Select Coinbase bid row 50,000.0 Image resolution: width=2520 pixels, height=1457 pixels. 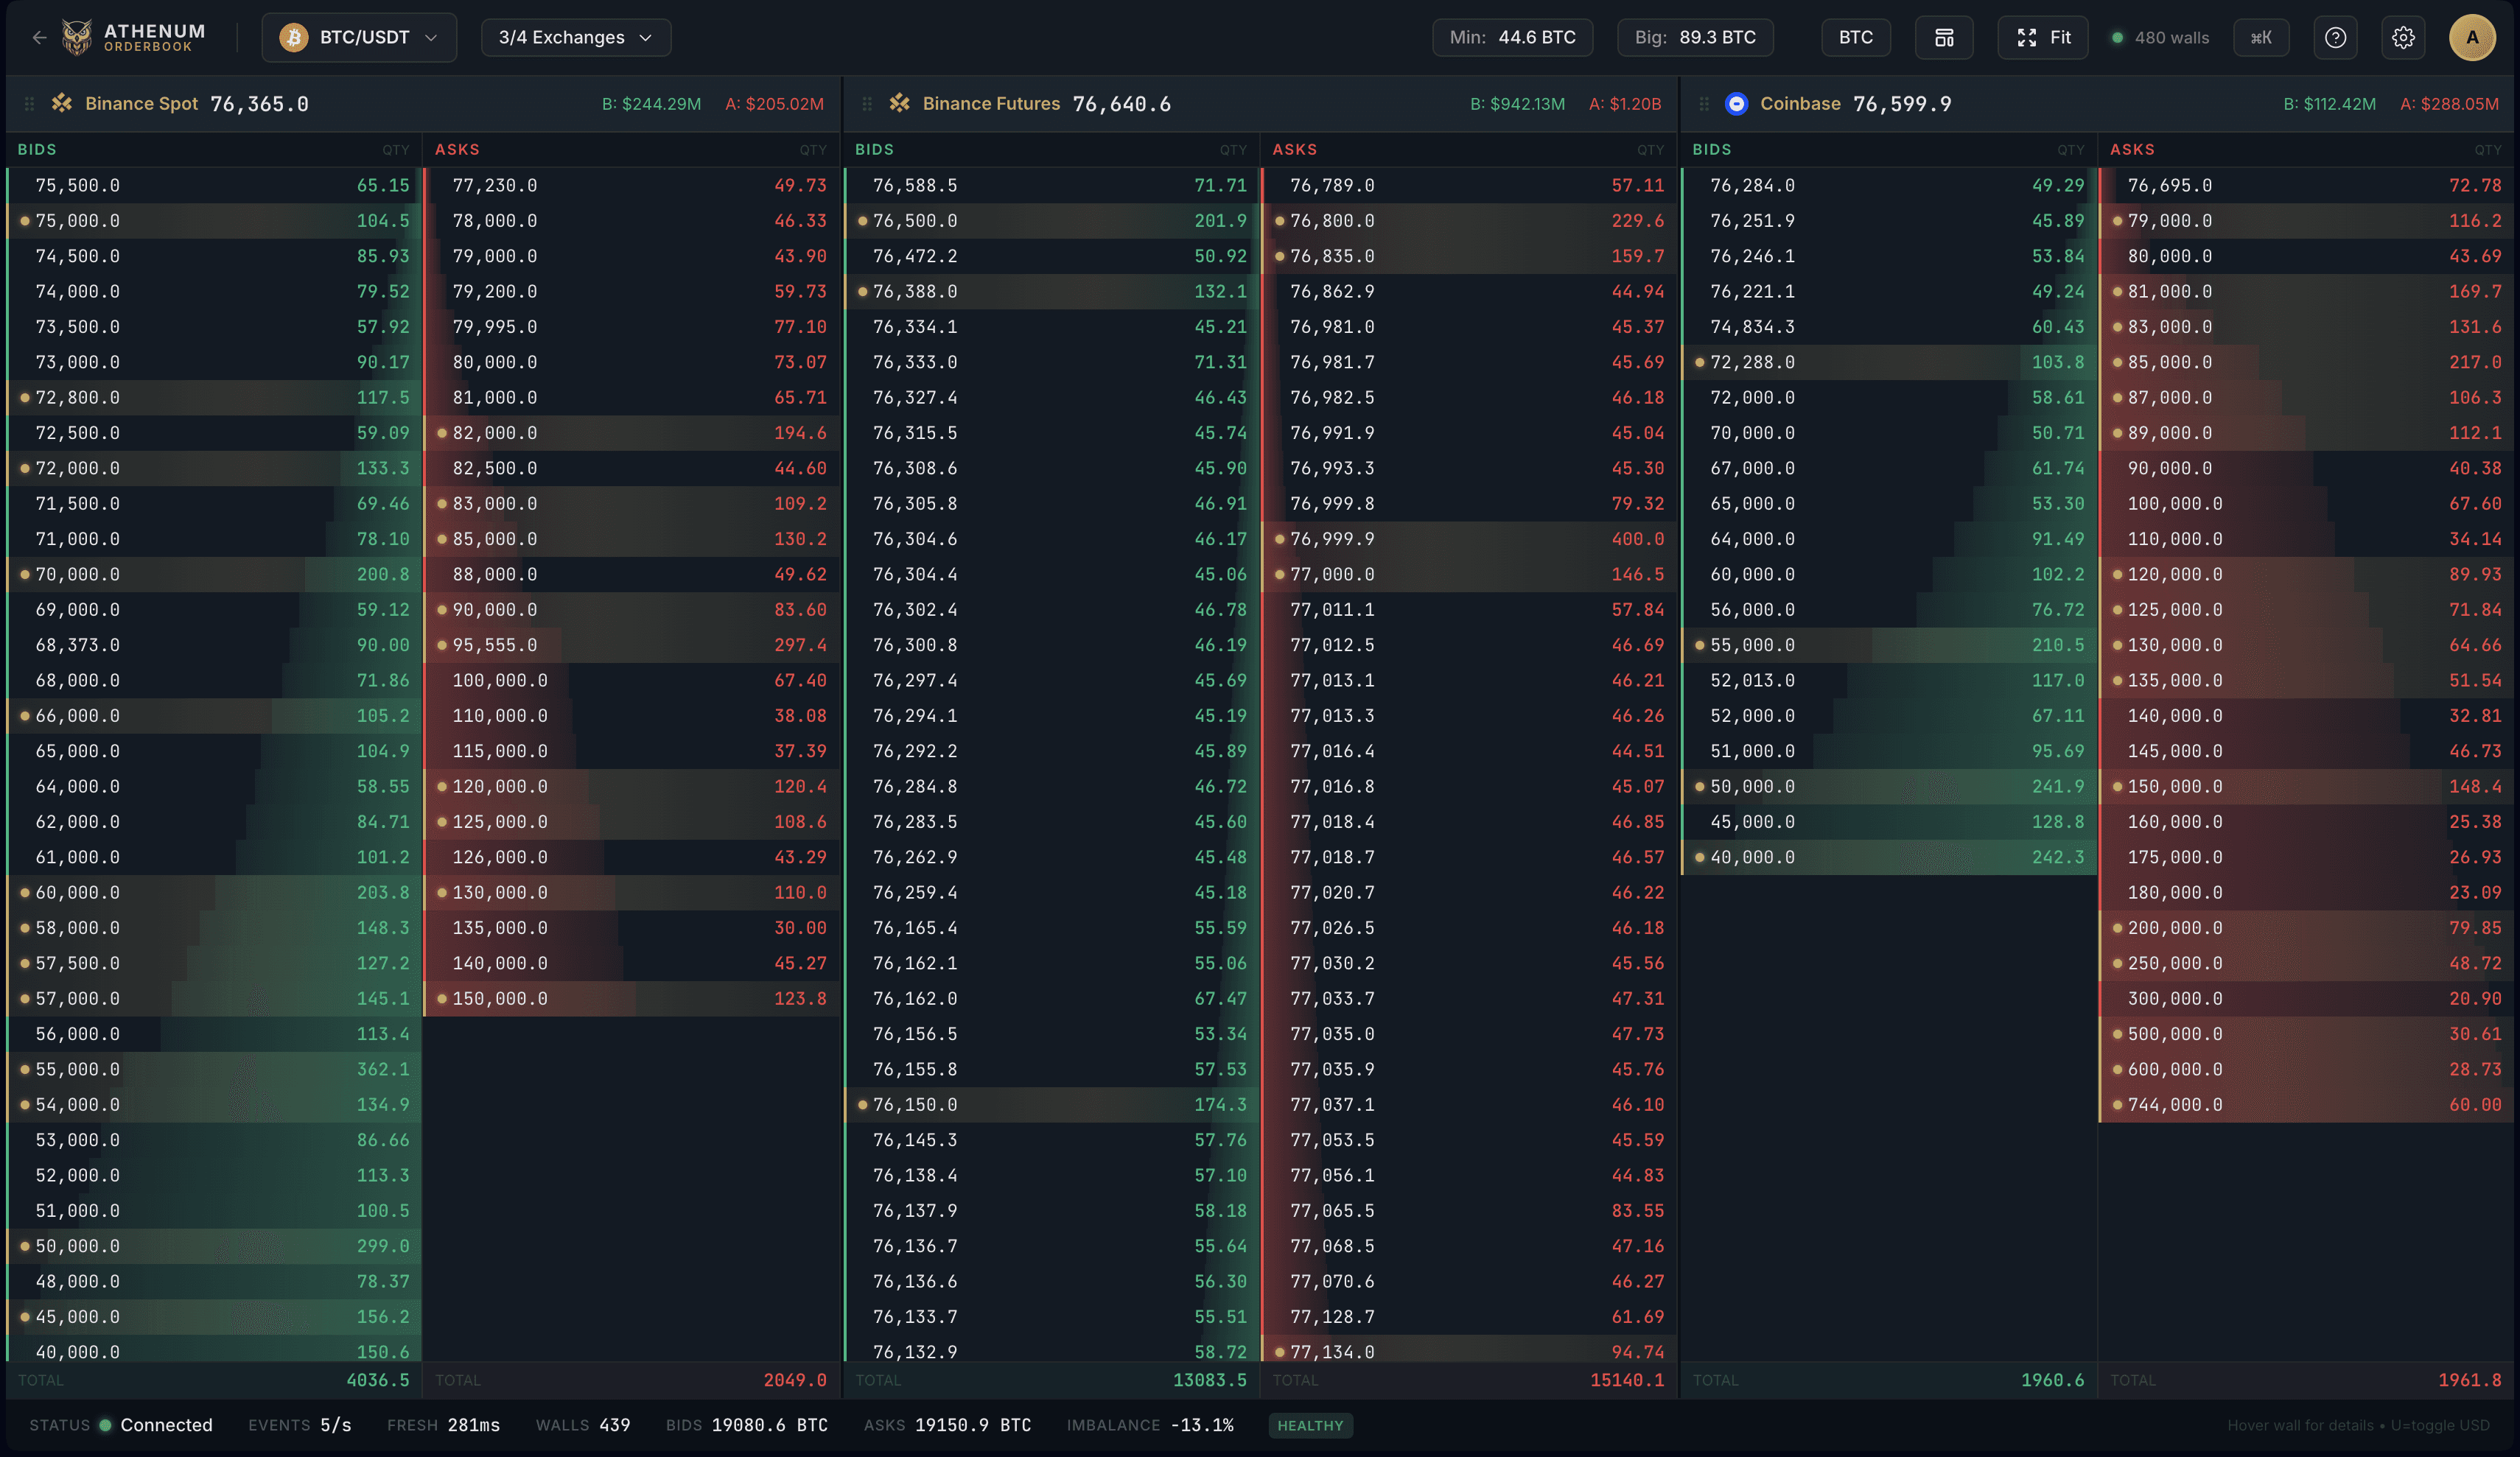tap(1889, 786)
